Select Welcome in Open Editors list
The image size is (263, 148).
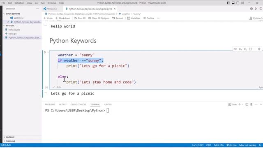coord(18,18)
